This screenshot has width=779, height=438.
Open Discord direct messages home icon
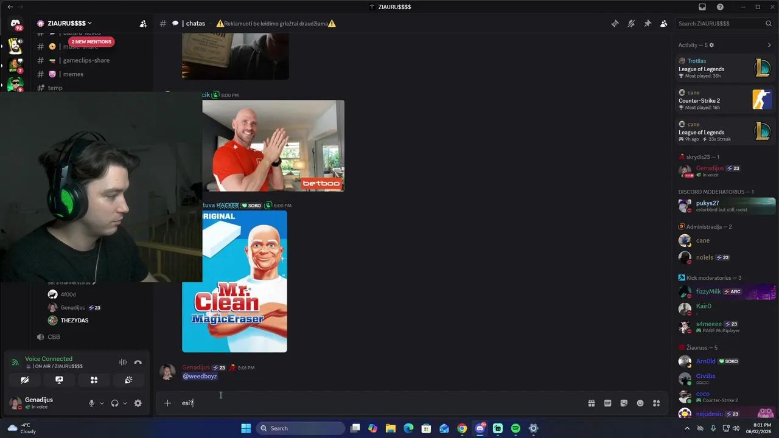click(16, 24)
